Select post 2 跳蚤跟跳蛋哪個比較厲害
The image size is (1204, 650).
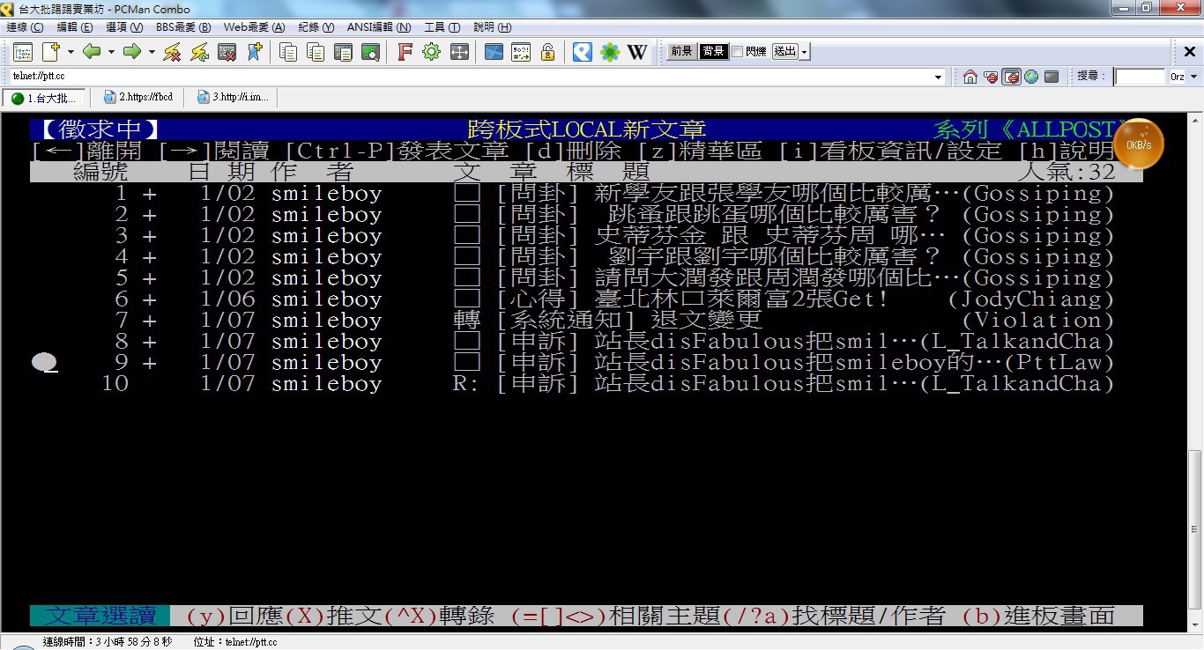(x=586, y=215)
